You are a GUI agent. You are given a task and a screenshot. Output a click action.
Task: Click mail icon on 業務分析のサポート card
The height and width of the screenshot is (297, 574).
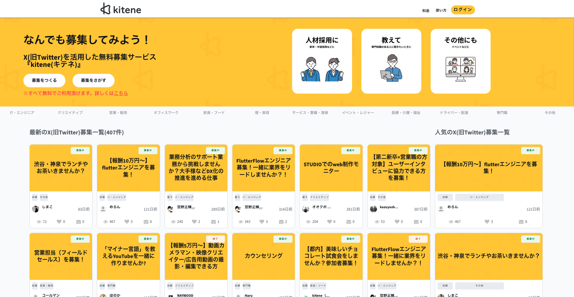214,222
